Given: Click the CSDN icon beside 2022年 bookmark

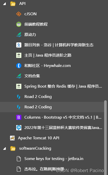Looking at the screenshot, I should pos(19,128).
